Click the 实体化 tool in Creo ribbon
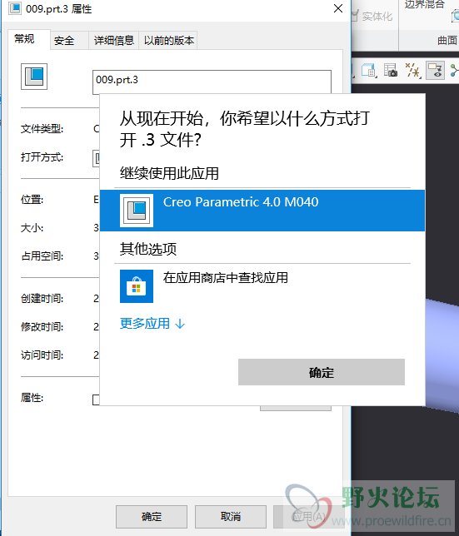The width and height of the screenshot is (459, 536). (372, 16)
